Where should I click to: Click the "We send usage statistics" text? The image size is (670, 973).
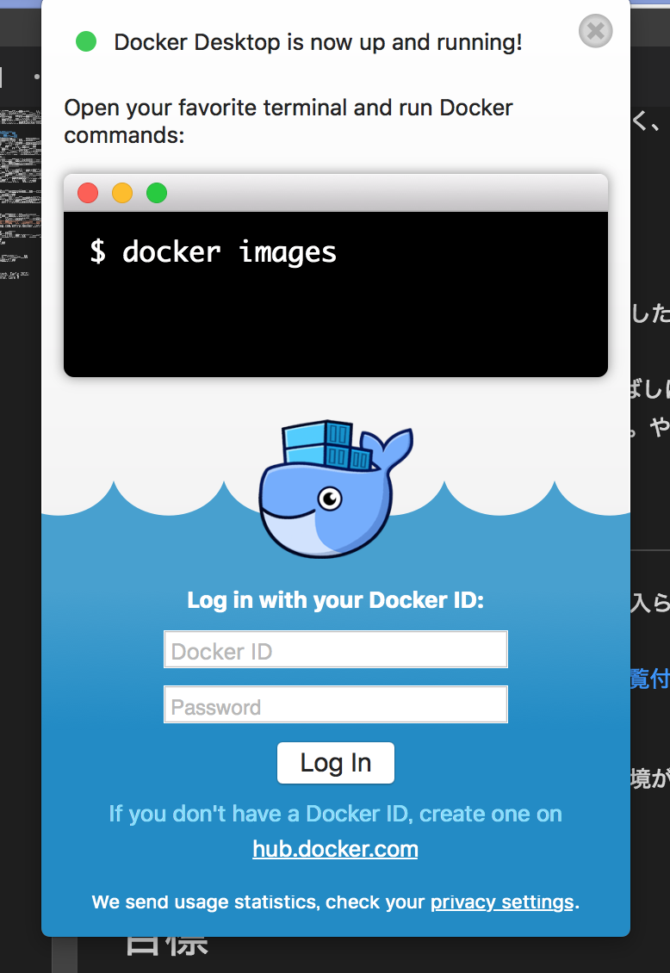[258, 902]
